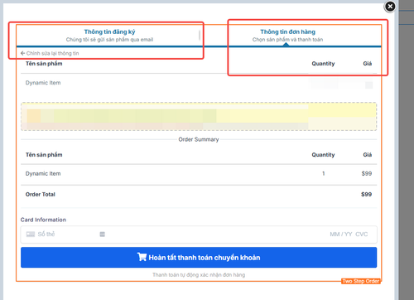The height and width of the screenshot is (300, 414).
Task: Click the quantity '1' in Order Summary
Action: 324,173
